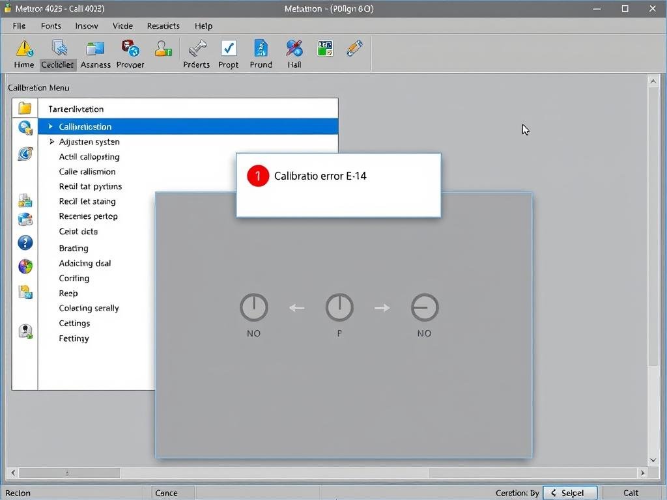Select Cettings in the calibration menu list
The height and width of the screenshot is (500, 667).
pos(74,324)
